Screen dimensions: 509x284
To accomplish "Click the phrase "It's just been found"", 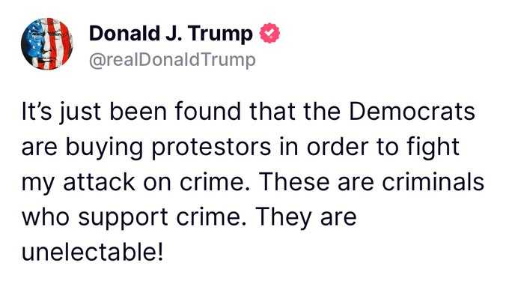I will pos(131,112).
